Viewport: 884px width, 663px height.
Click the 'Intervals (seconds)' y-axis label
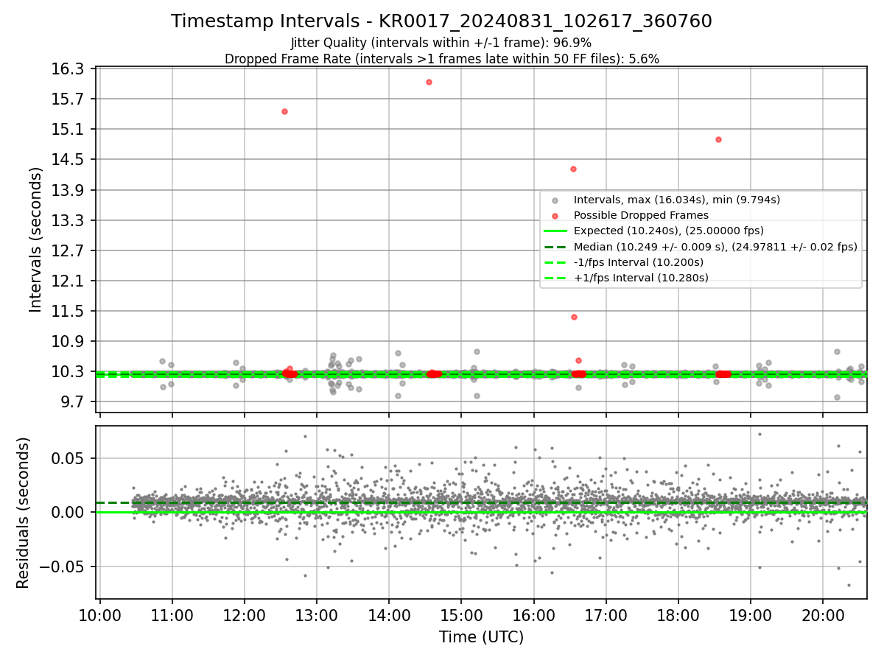pos(36,239)
